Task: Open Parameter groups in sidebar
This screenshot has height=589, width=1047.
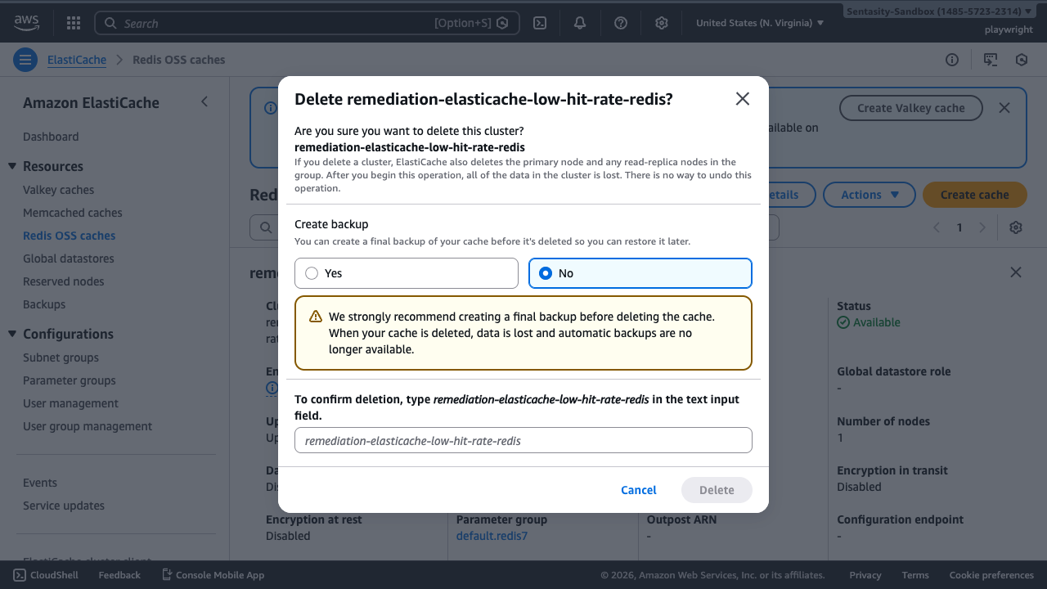Action: tap(70, 380)
